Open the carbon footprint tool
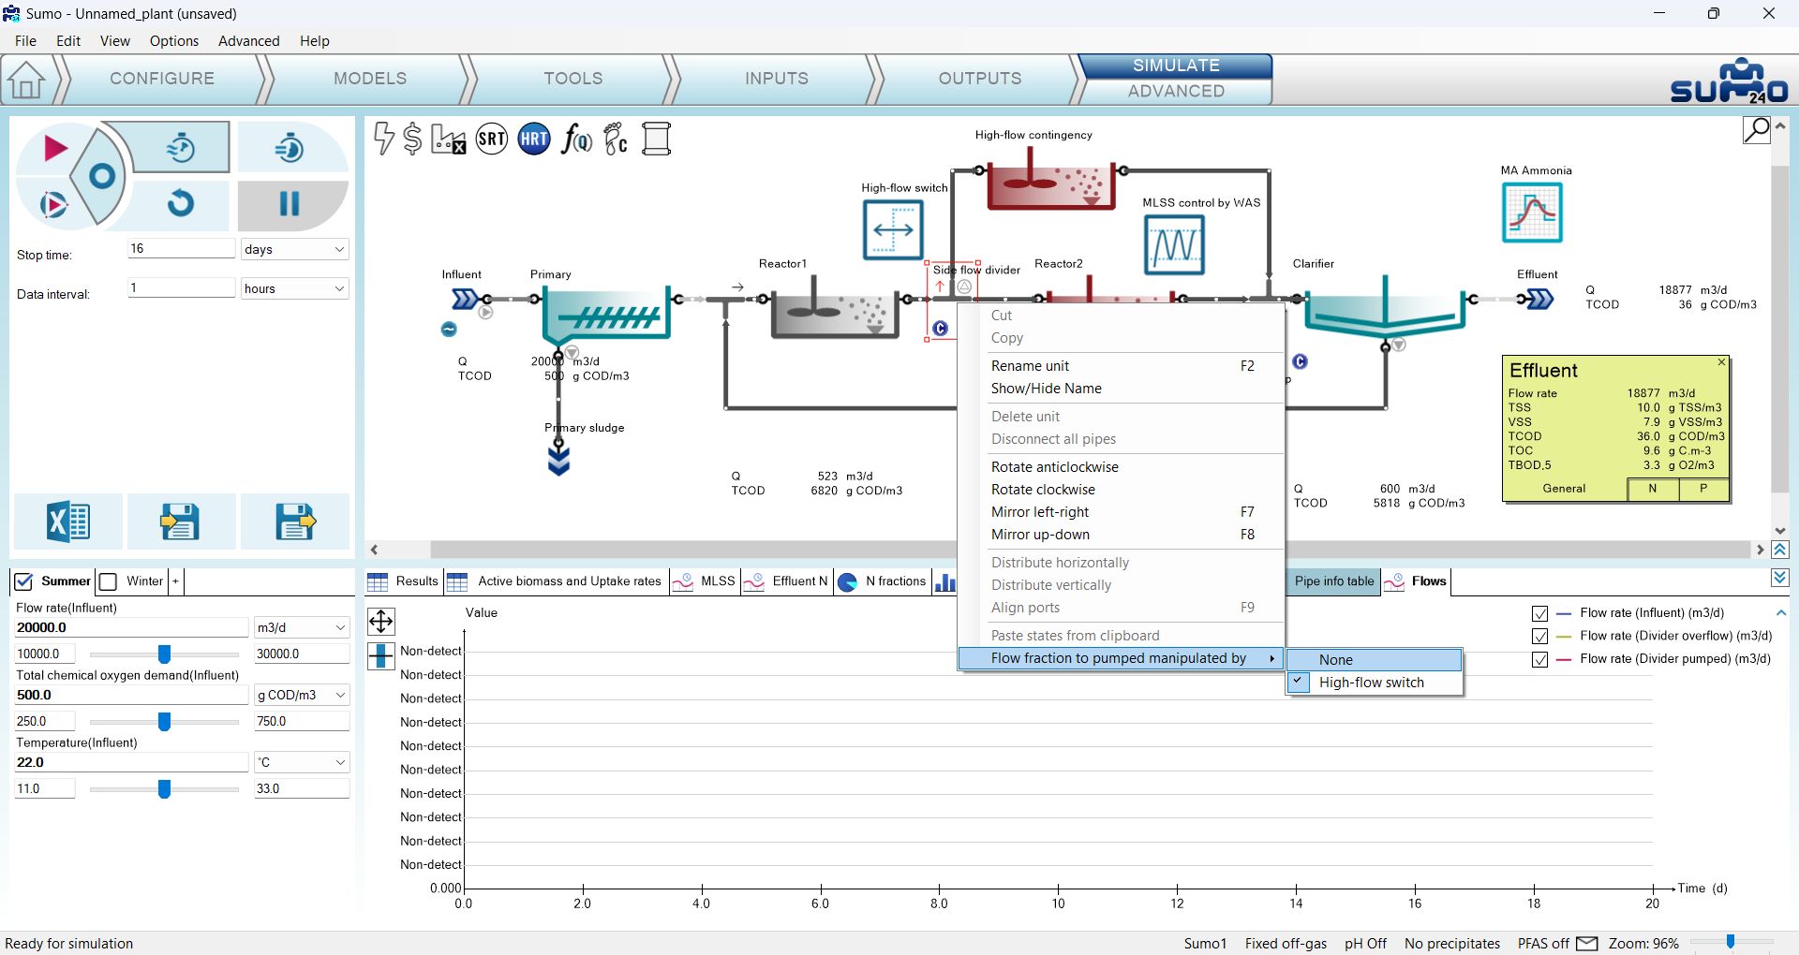Image resolution: width=1799 pixels, height=955 pixels. coord(616,140)
